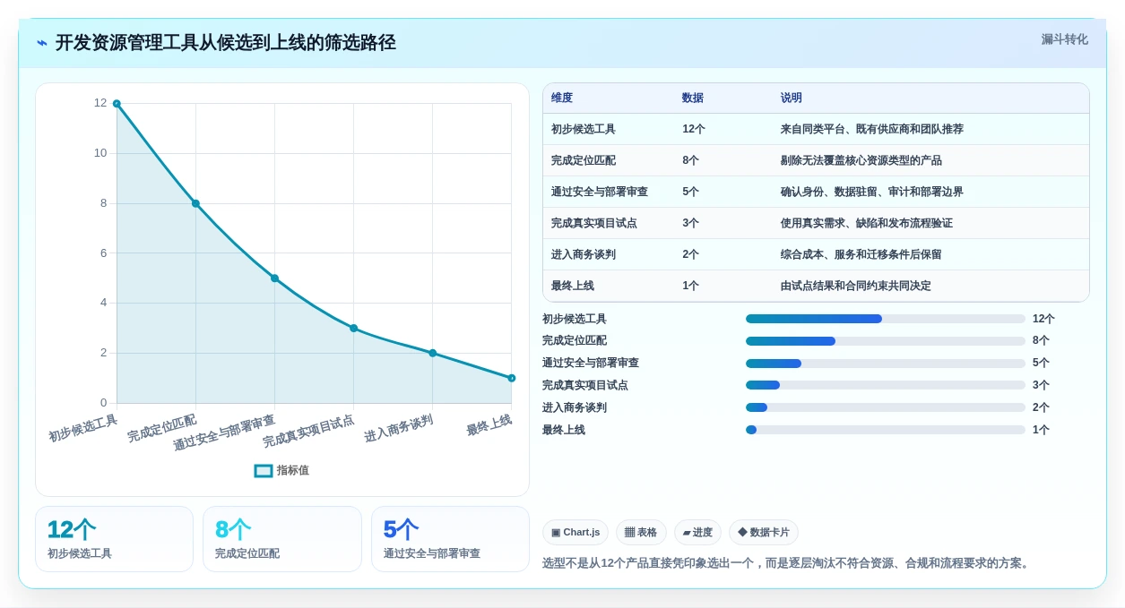Click x-axis label 进入商务谈判
Screen dimensions: 1125x608
tap(399, 428)
